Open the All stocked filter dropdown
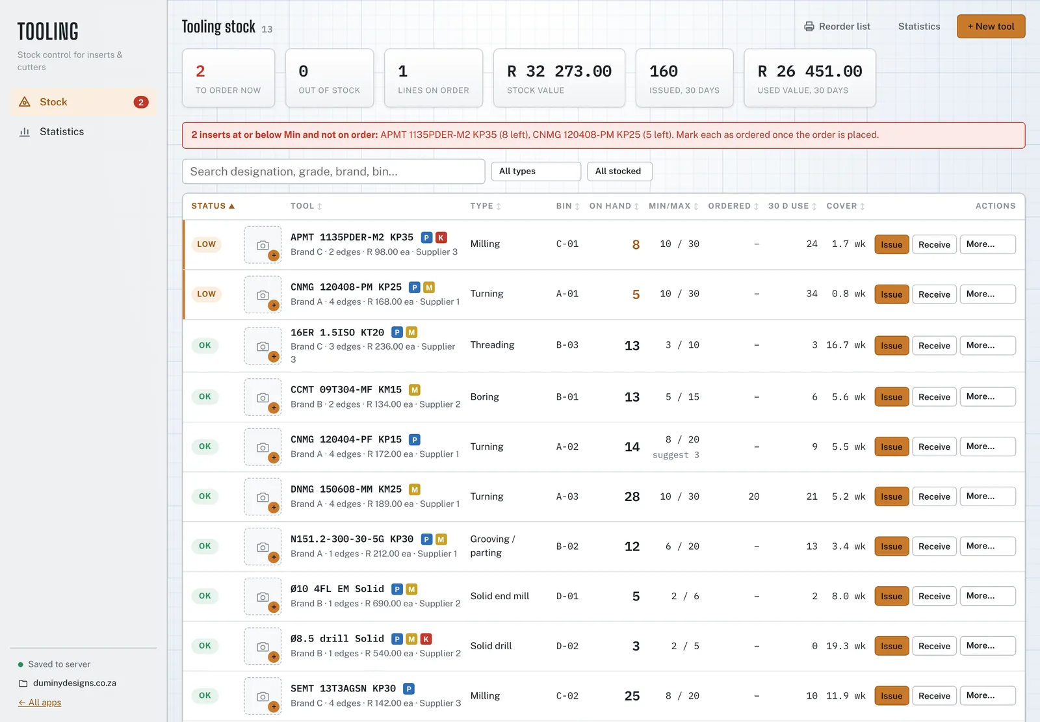 click(x=619, y=172)
